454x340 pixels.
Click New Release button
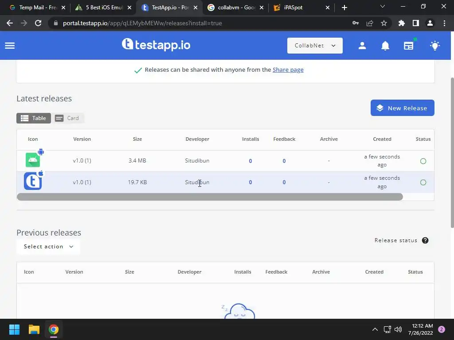pos(402,108)
